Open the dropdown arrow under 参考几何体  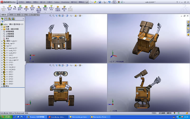click(51, 12)
